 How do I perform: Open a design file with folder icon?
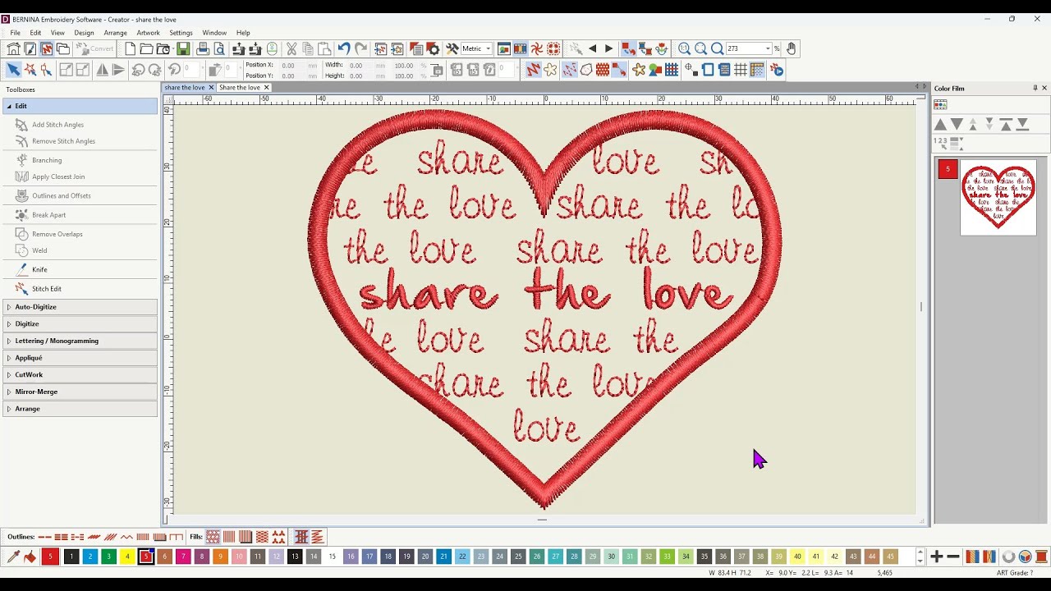point(146,48)
